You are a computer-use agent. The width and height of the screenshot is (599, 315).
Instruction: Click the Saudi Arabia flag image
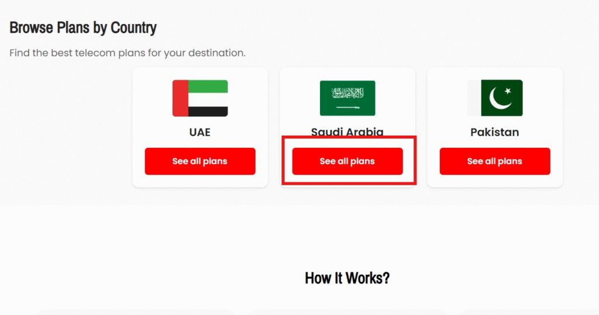tap(347, 98)
